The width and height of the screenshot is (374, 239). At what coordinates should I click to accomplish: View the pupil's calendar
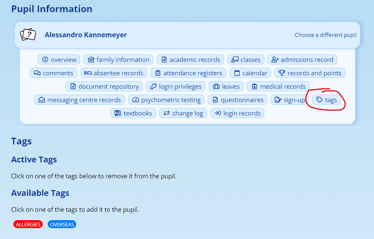[x=250, y=73]
